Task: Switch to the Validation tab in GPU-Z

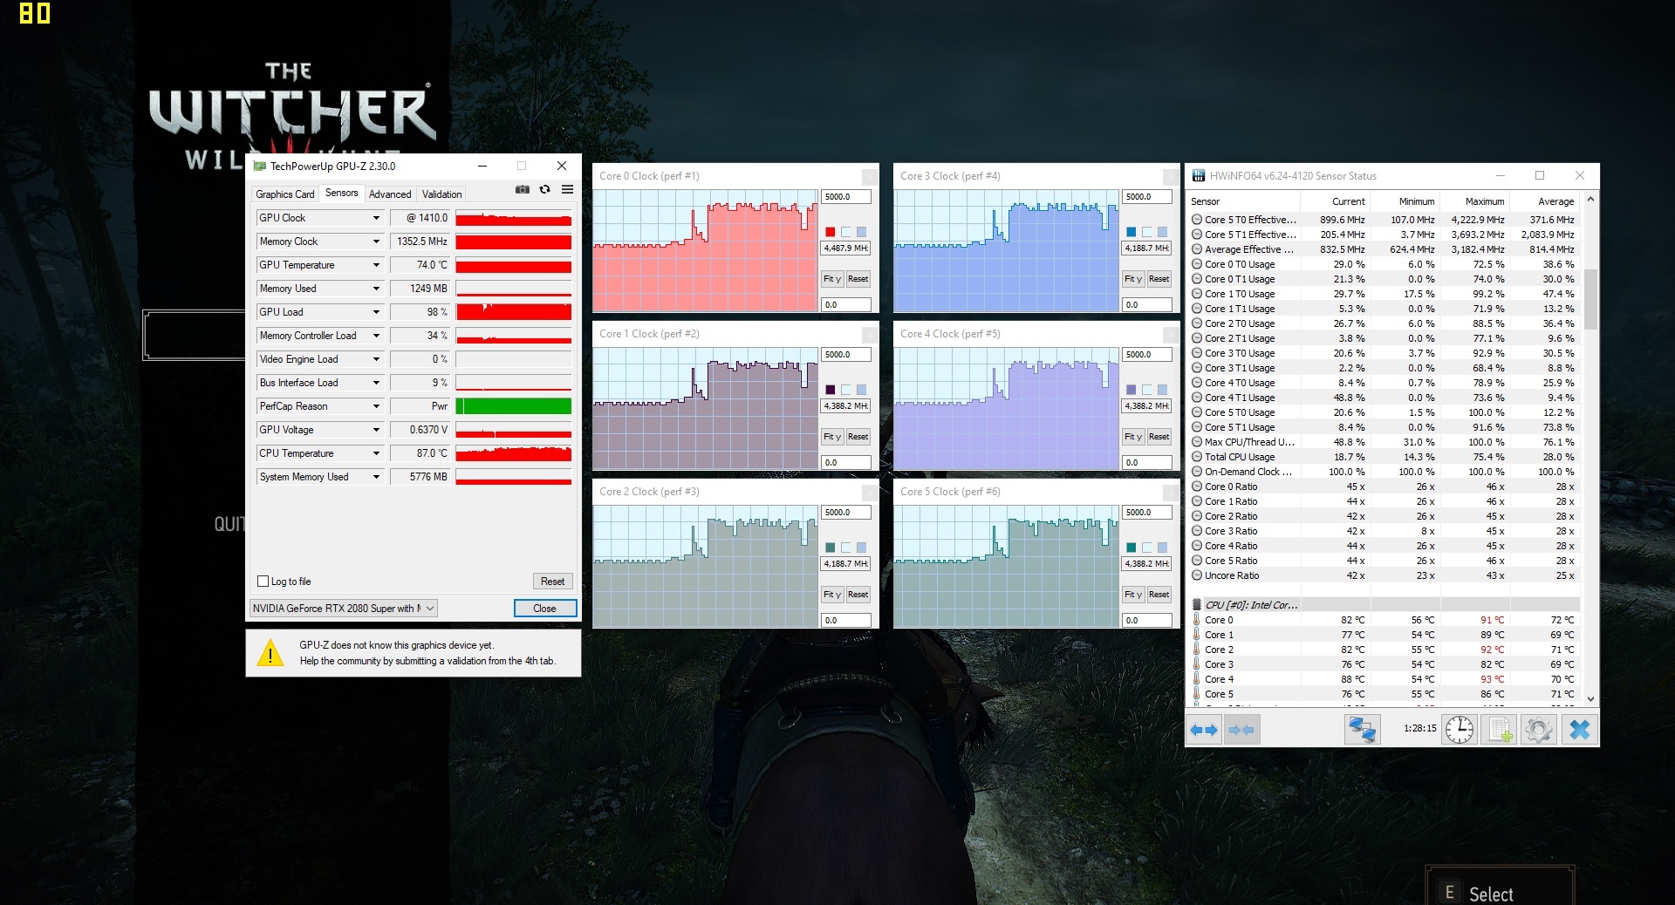Action: [x=441, y=194]
